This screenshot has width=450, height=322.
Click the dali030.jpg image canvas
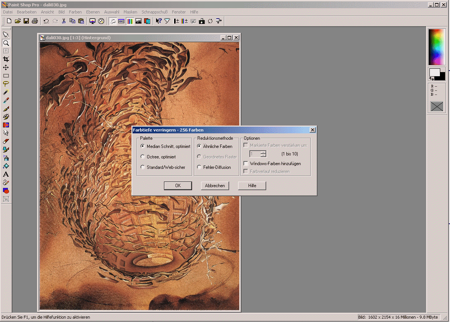(x=139, y=176)
